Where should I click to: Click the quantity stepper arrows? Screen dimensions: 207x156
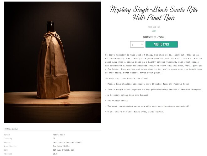[142, 45]
